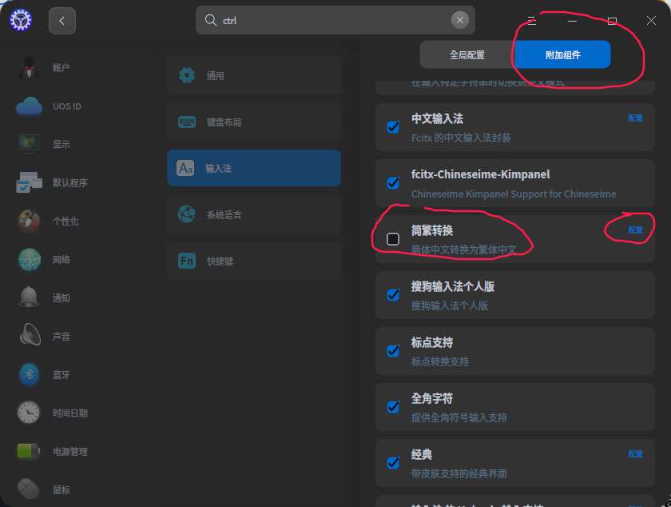
Task: Click the 电源管理 sidebar label
Action: pyautogui.click(x=69, y=451)
